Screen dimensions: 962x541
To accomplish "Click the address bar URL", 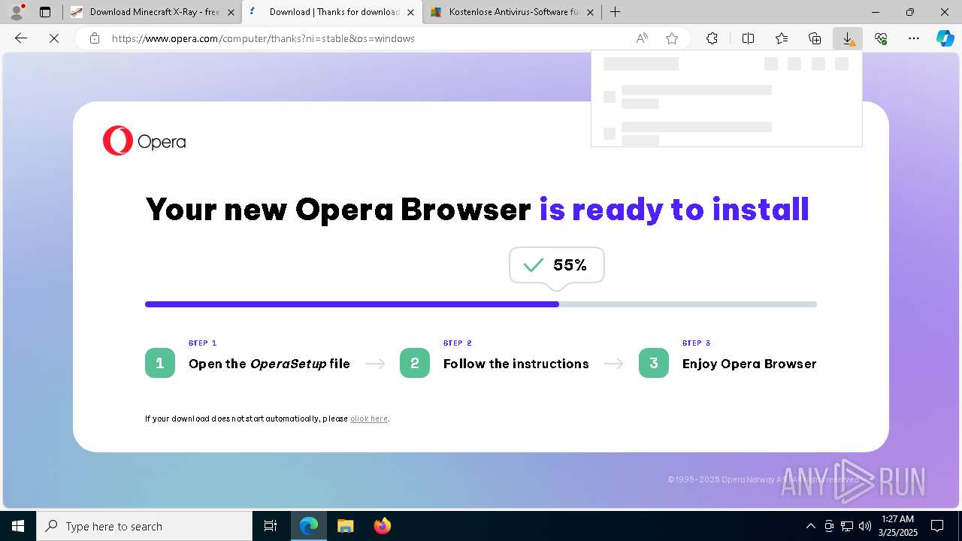I will [263, 38].
